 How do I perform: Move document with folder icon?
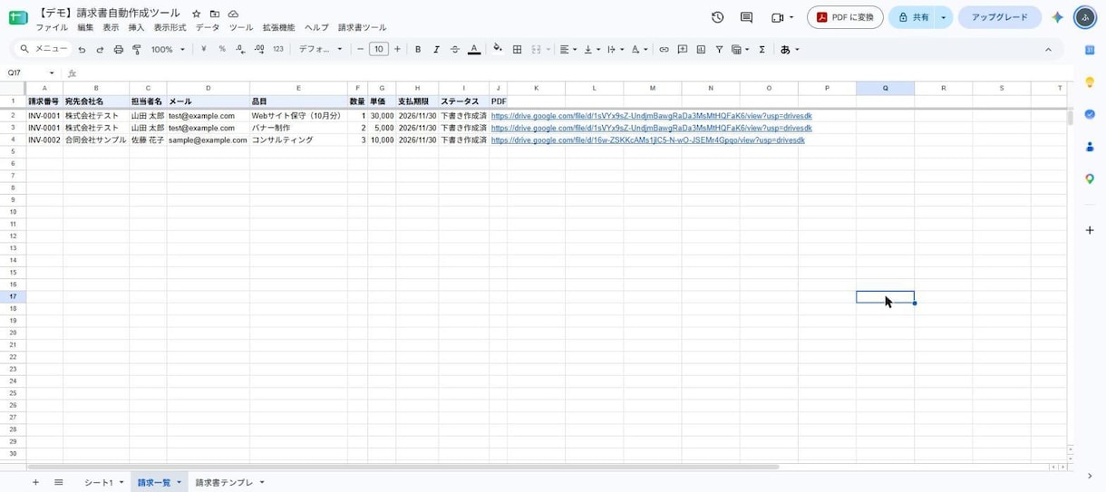tap(215, 14)
